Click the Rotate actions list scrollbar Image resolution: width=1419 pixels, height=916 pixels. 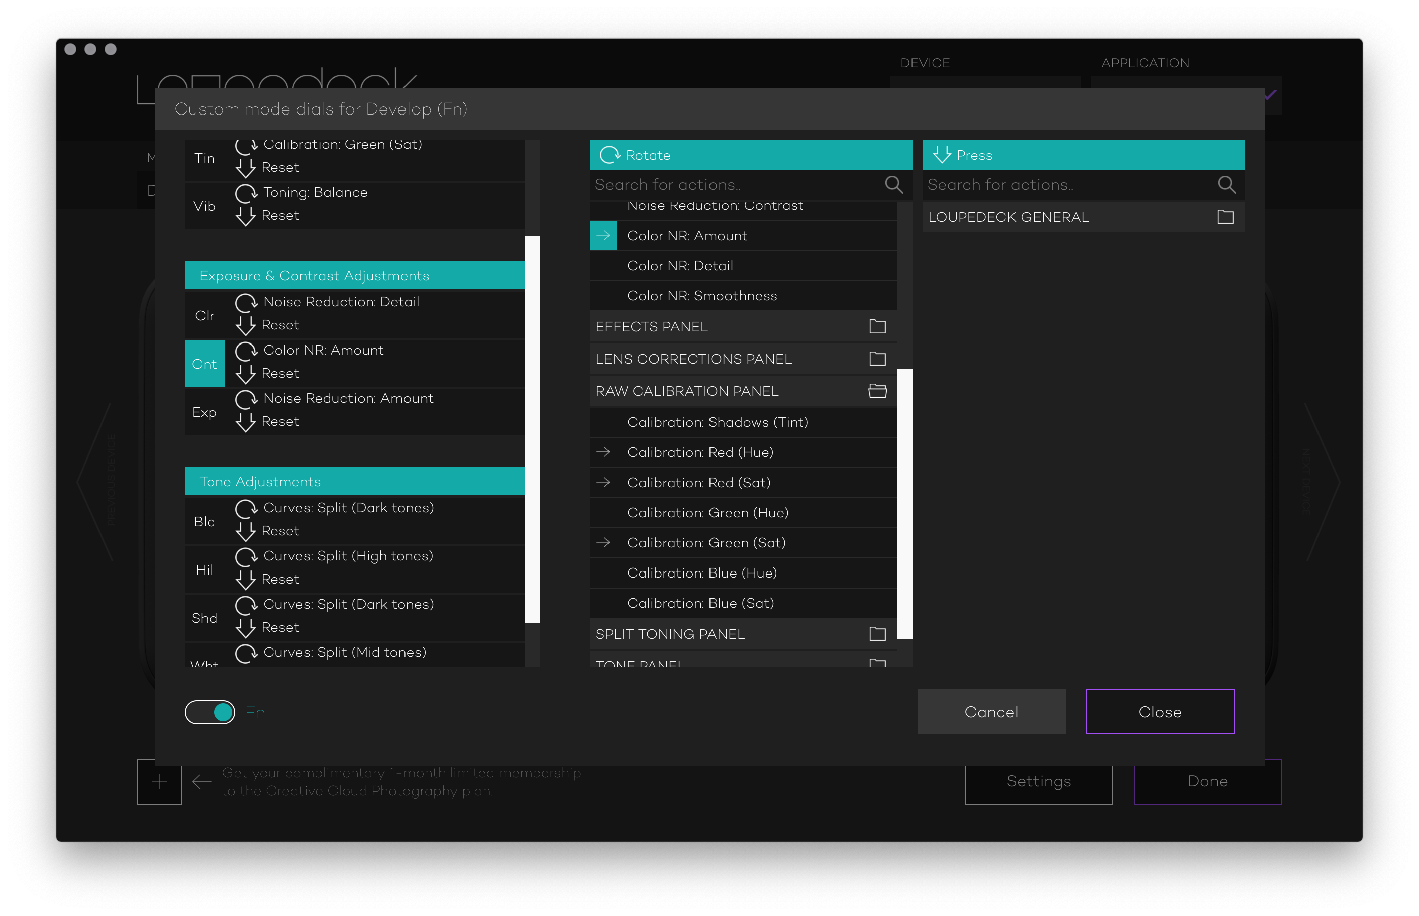pos(904,503)
